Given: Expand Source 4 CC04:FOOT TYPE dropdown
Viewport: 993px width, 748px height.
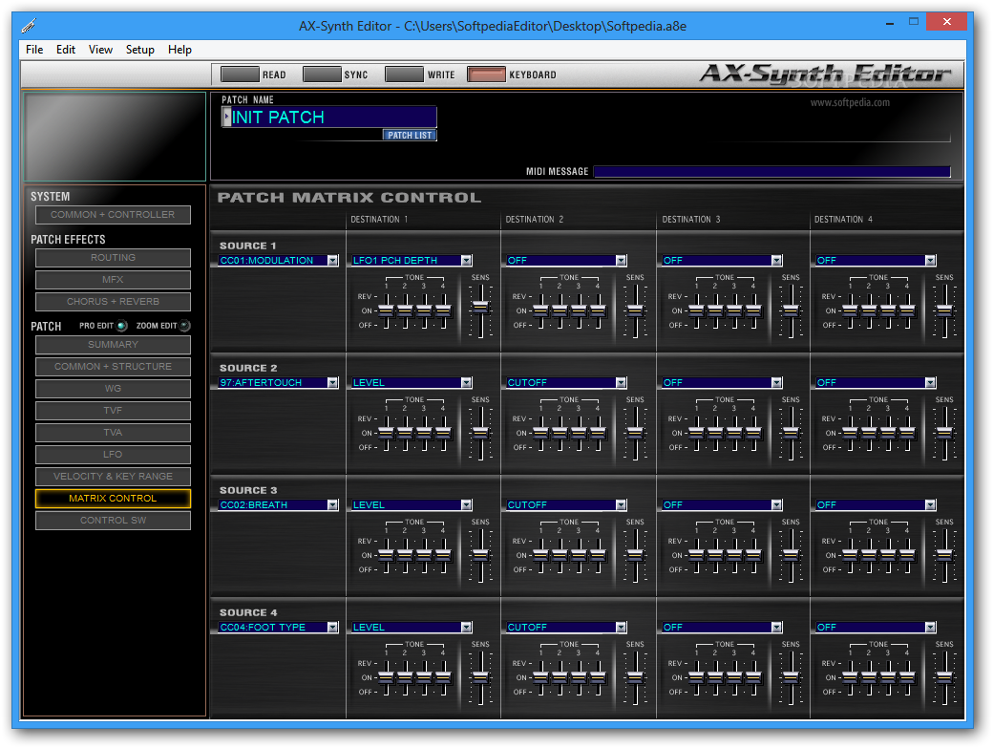Looking at the screenshot, I should click(x=332, y=627).
